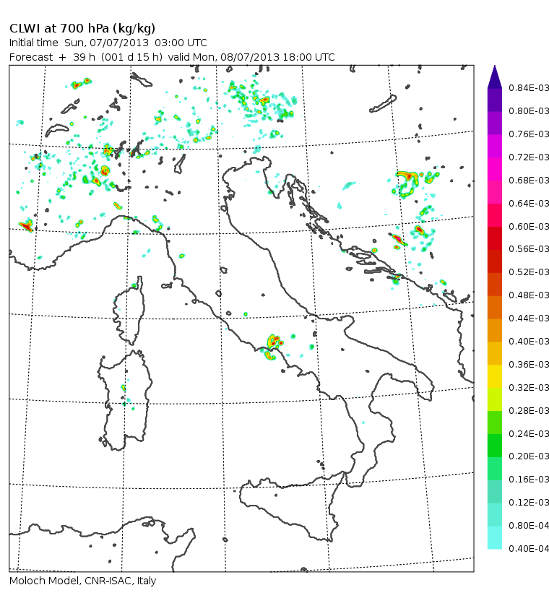Click the 0.44E-03 colorbar label
This screenshot has height=598, width=549.
529,318
